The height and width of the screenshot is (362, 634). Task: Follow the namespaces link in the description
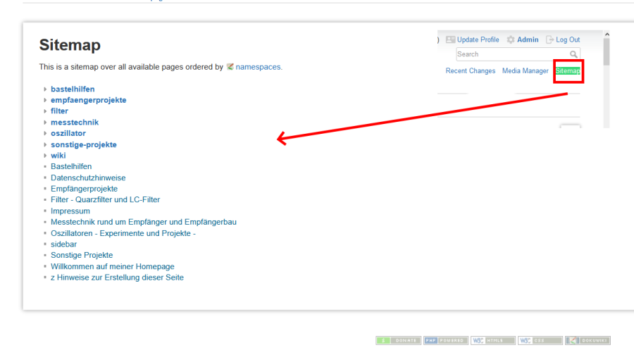[x=258, y=67]
